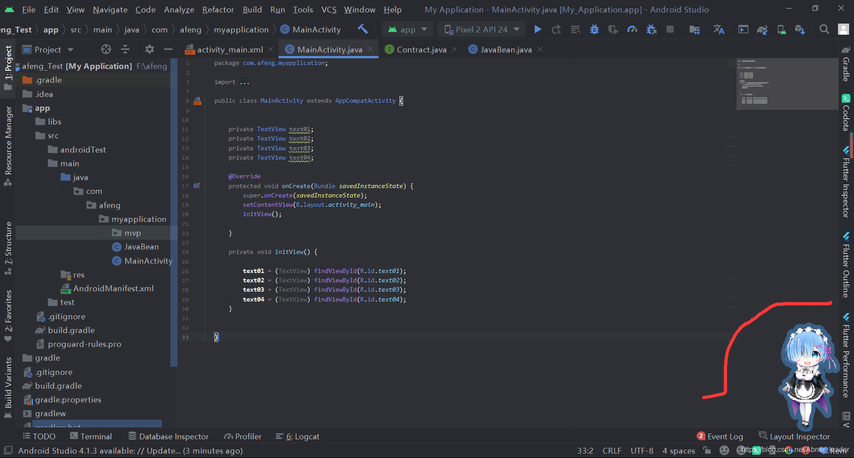Click the Stop square icon
The image size is (854, 458).
pos(670,29)
